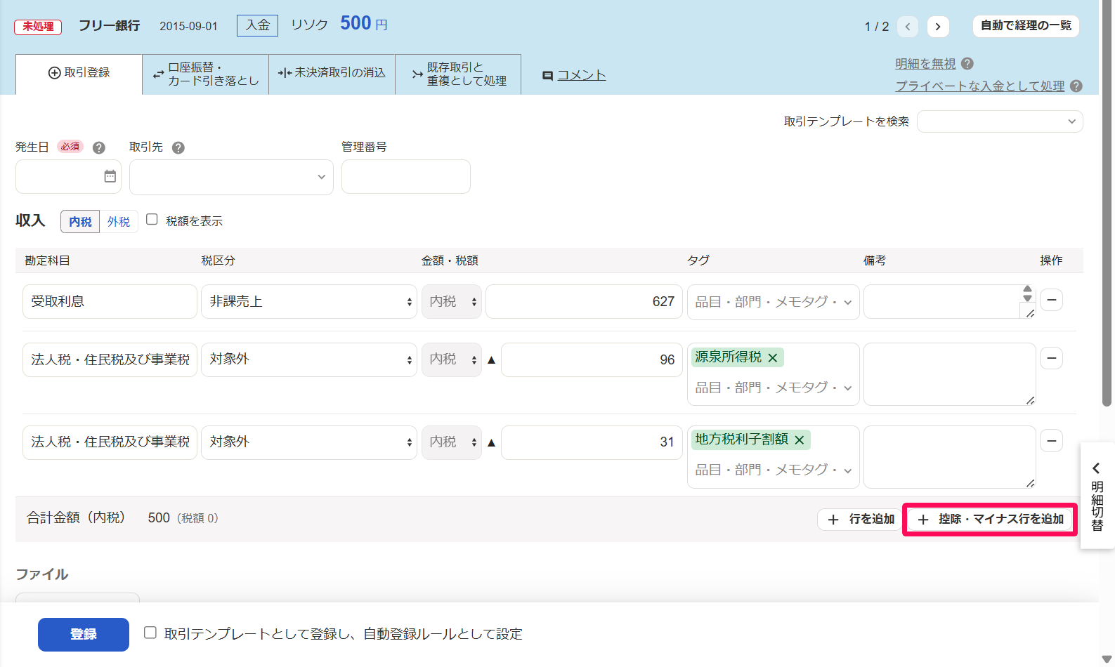
Task: Open the 取引先 dropdown
Action: pyautogui.click(x=231, y=177)
